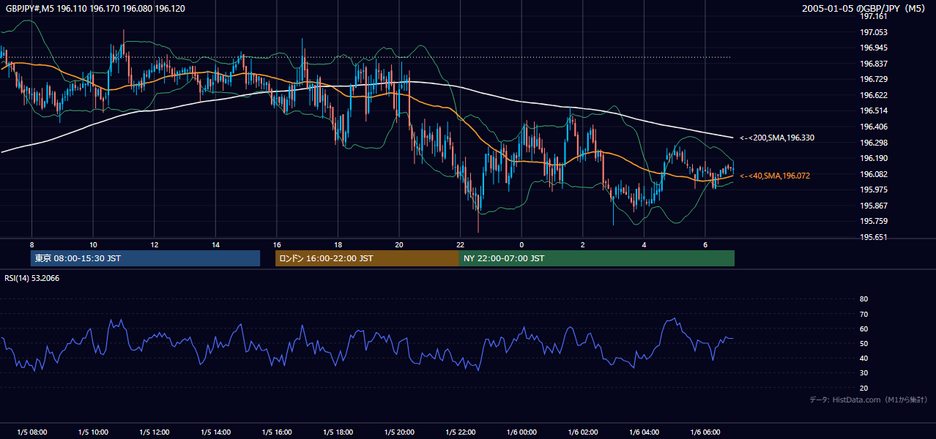Click the '1/6 00:00' bottom time label
The image size is (936, 439).
pos(521,432)
